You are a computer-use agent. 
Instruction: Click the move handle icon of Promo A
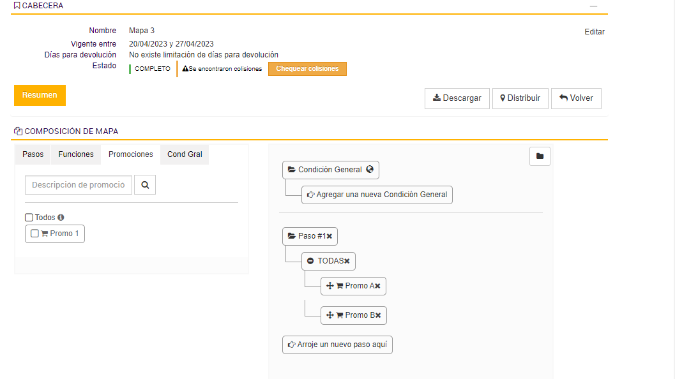tap(330, 286)
